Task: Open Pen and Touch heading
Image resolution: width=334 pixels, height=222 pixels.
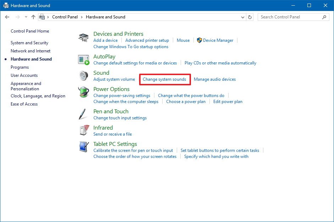Action: tap(111, 111)
